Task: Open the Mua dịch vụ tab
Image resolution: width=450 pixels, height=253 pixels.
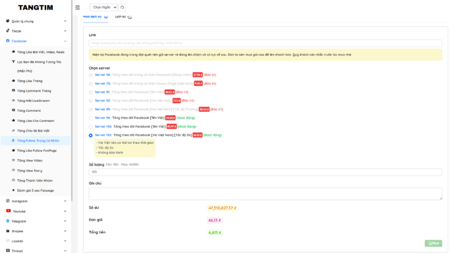Action: click(94, 17)
